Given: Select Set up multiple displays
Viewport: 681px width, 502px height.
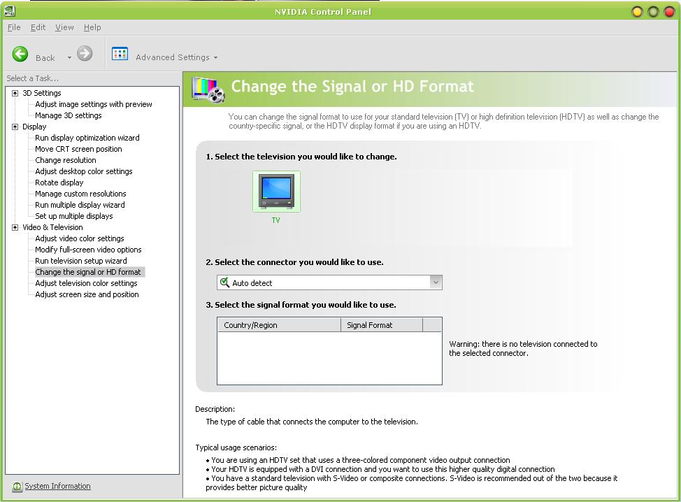Looking at the screenshot, I should click(74, 216).
